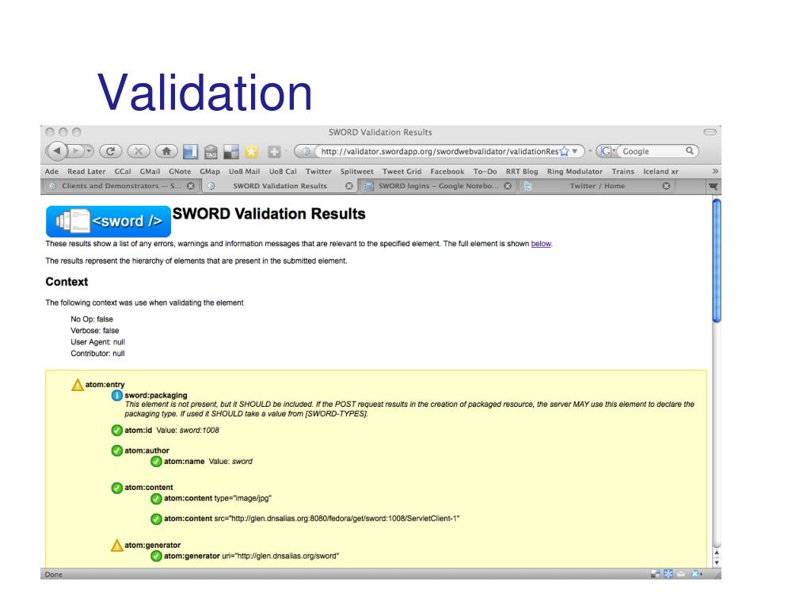The height and width of the screenshot is (608, 811).
Task: Reload the page with the refresh button
Action: pos(111,151)
